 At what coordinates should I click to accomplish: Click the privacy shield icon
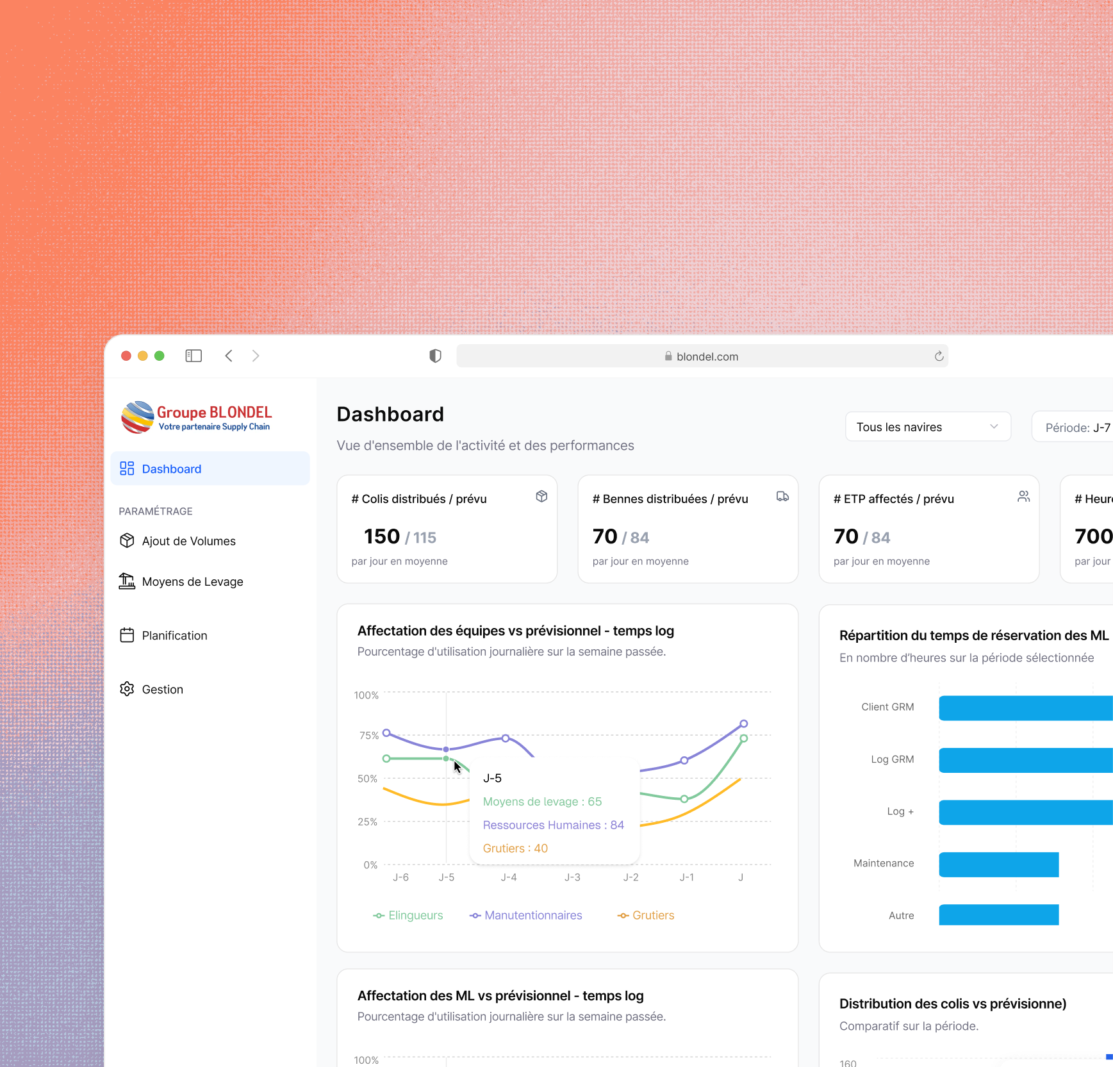[435, 356]
